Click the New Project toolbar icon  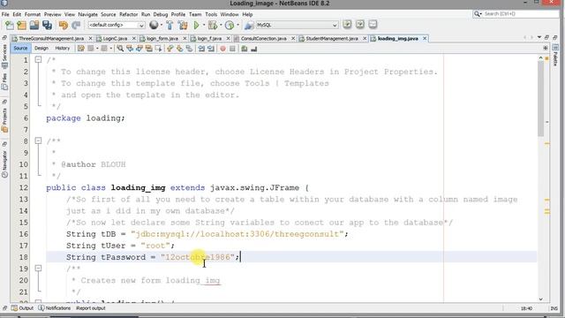click(x=21, y=25)
